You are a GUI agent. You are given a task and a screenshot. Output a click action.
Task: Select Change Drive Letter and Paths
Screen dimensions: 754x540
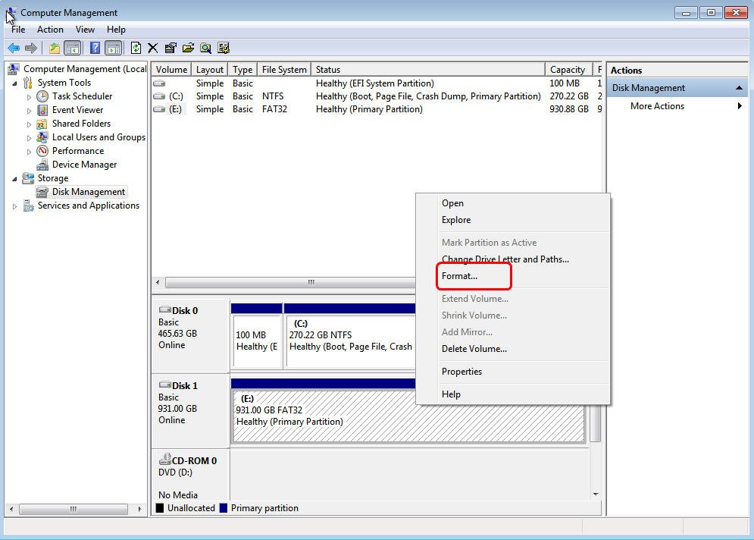[503, 259]
